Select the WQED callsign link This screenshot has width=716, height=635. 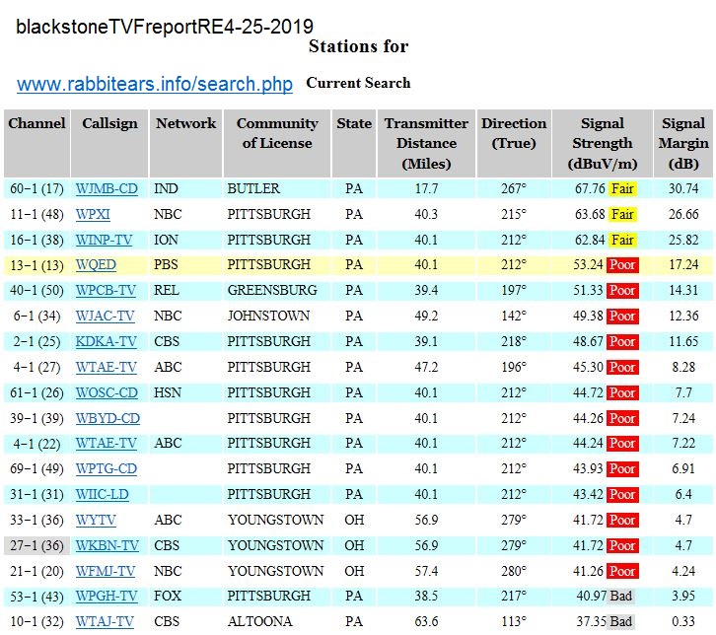(x=97, y=265)
